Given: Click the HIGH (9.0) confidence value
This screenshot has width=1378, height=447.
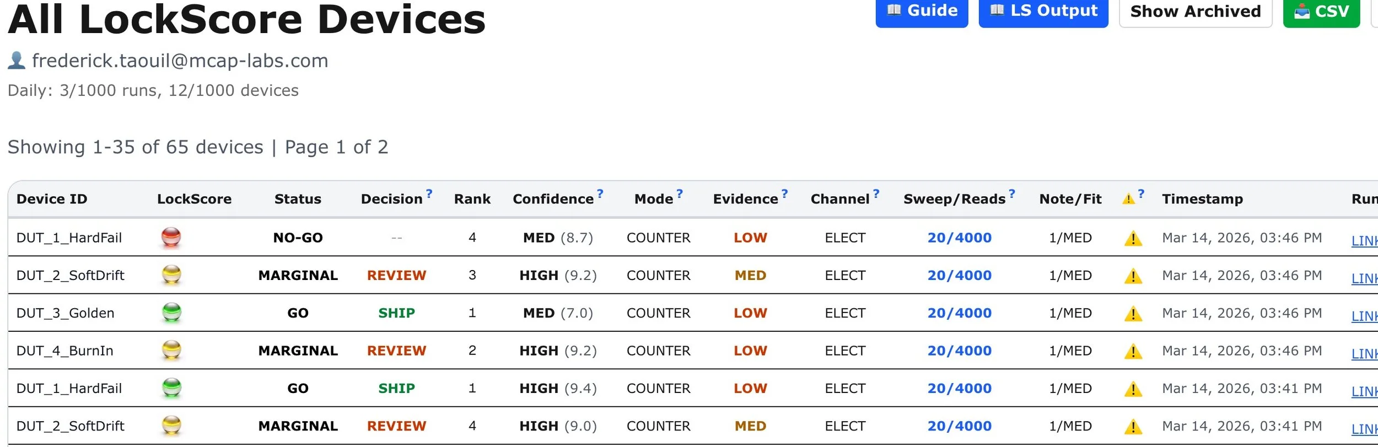Looking at the screenshot, I should [x=558, y=426].
